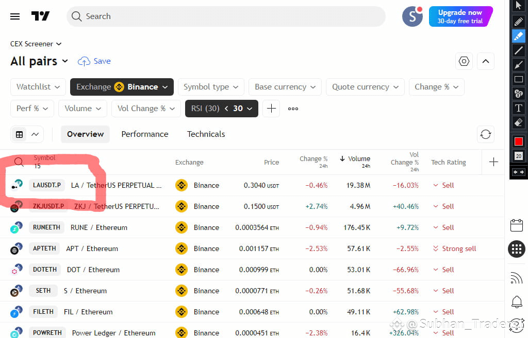Open the ZKJUSDT.P symbol

(48, 206)
